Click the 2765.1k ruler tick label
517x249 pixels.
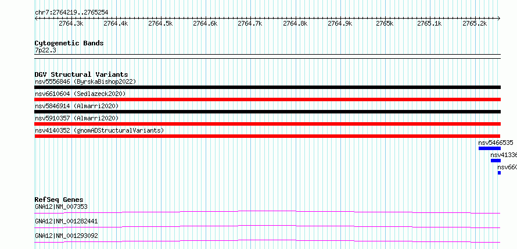point(430,23)
